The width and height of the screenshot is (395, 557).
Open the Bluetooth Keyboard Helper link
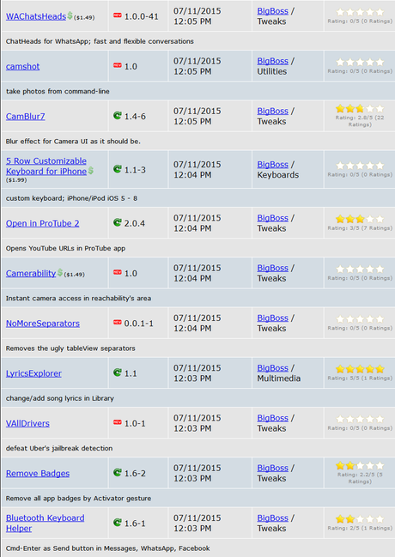(x=46, y=523)
